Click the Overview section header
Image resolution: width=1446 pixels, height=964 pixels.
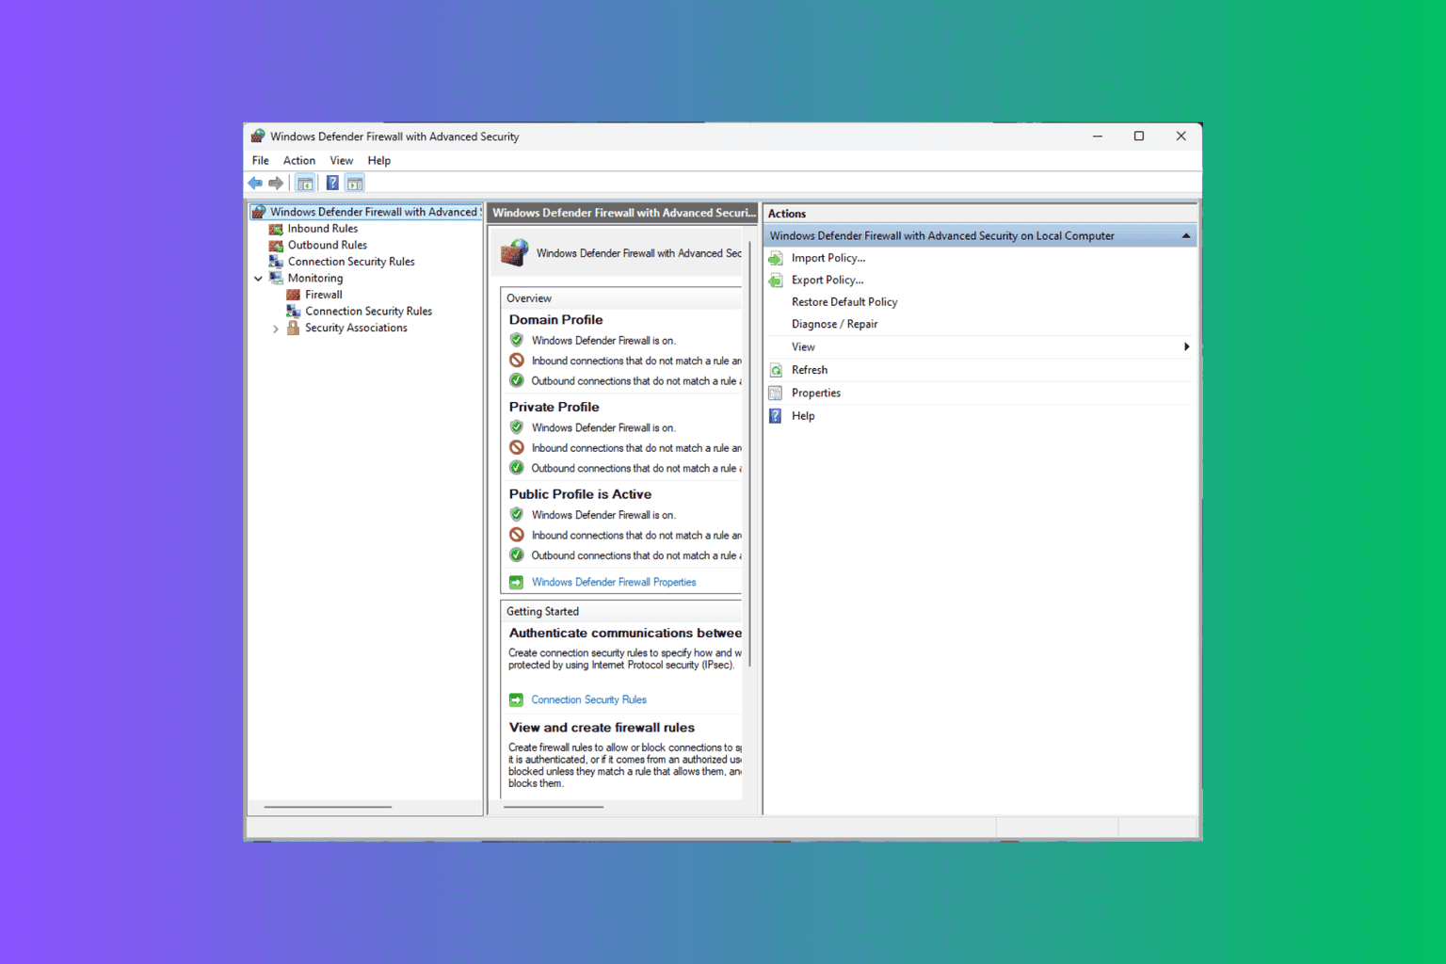tap(529, 298)
